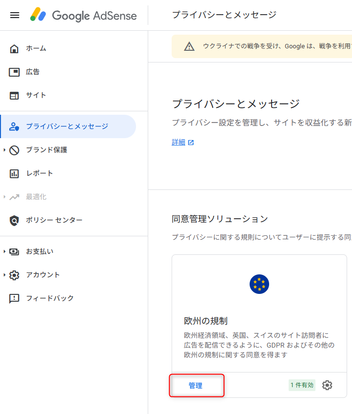Viewport: 352px width, 414px height.
Task: Click the large プライバシーとメッセージ page heading
Action: click(x=235, y=104)
